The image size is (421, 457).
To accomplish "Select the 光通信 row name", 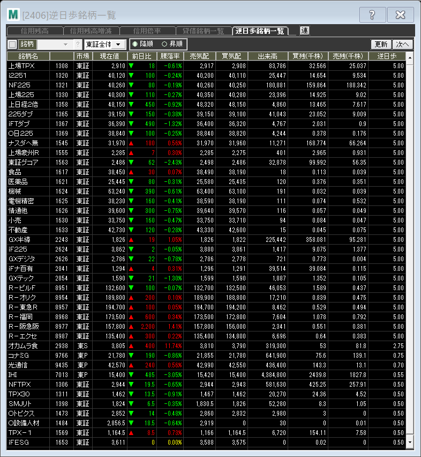I will click(x=18, y=365).
